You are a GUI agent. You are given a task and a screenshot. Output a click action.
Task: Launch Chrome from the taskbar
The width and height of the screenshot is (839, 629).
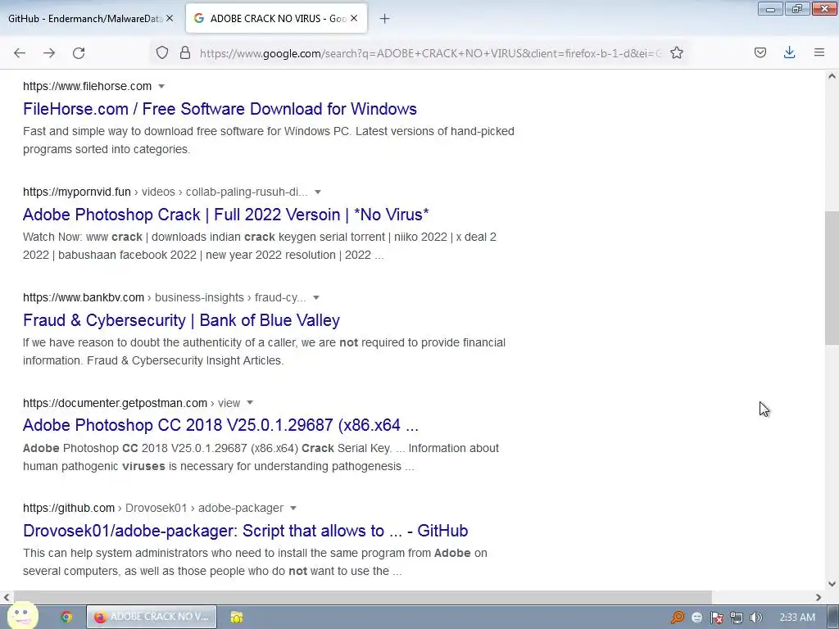(66, 618)
